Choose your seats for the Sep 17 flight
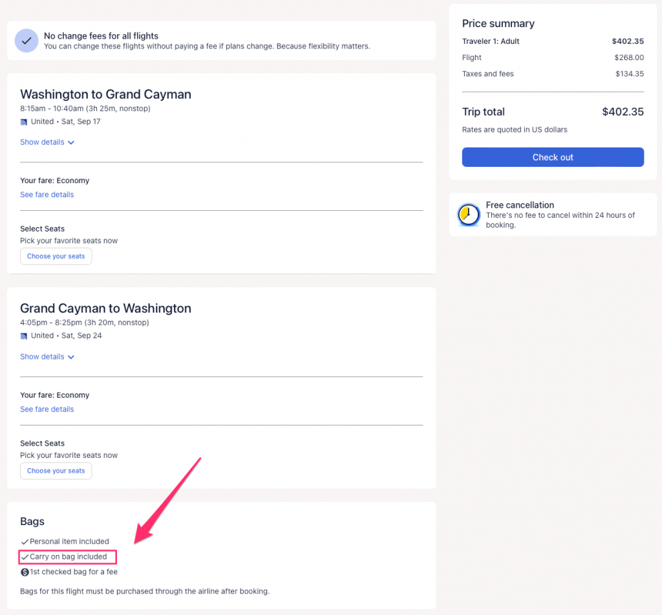662x615 pixels. [x=56, y=256]
